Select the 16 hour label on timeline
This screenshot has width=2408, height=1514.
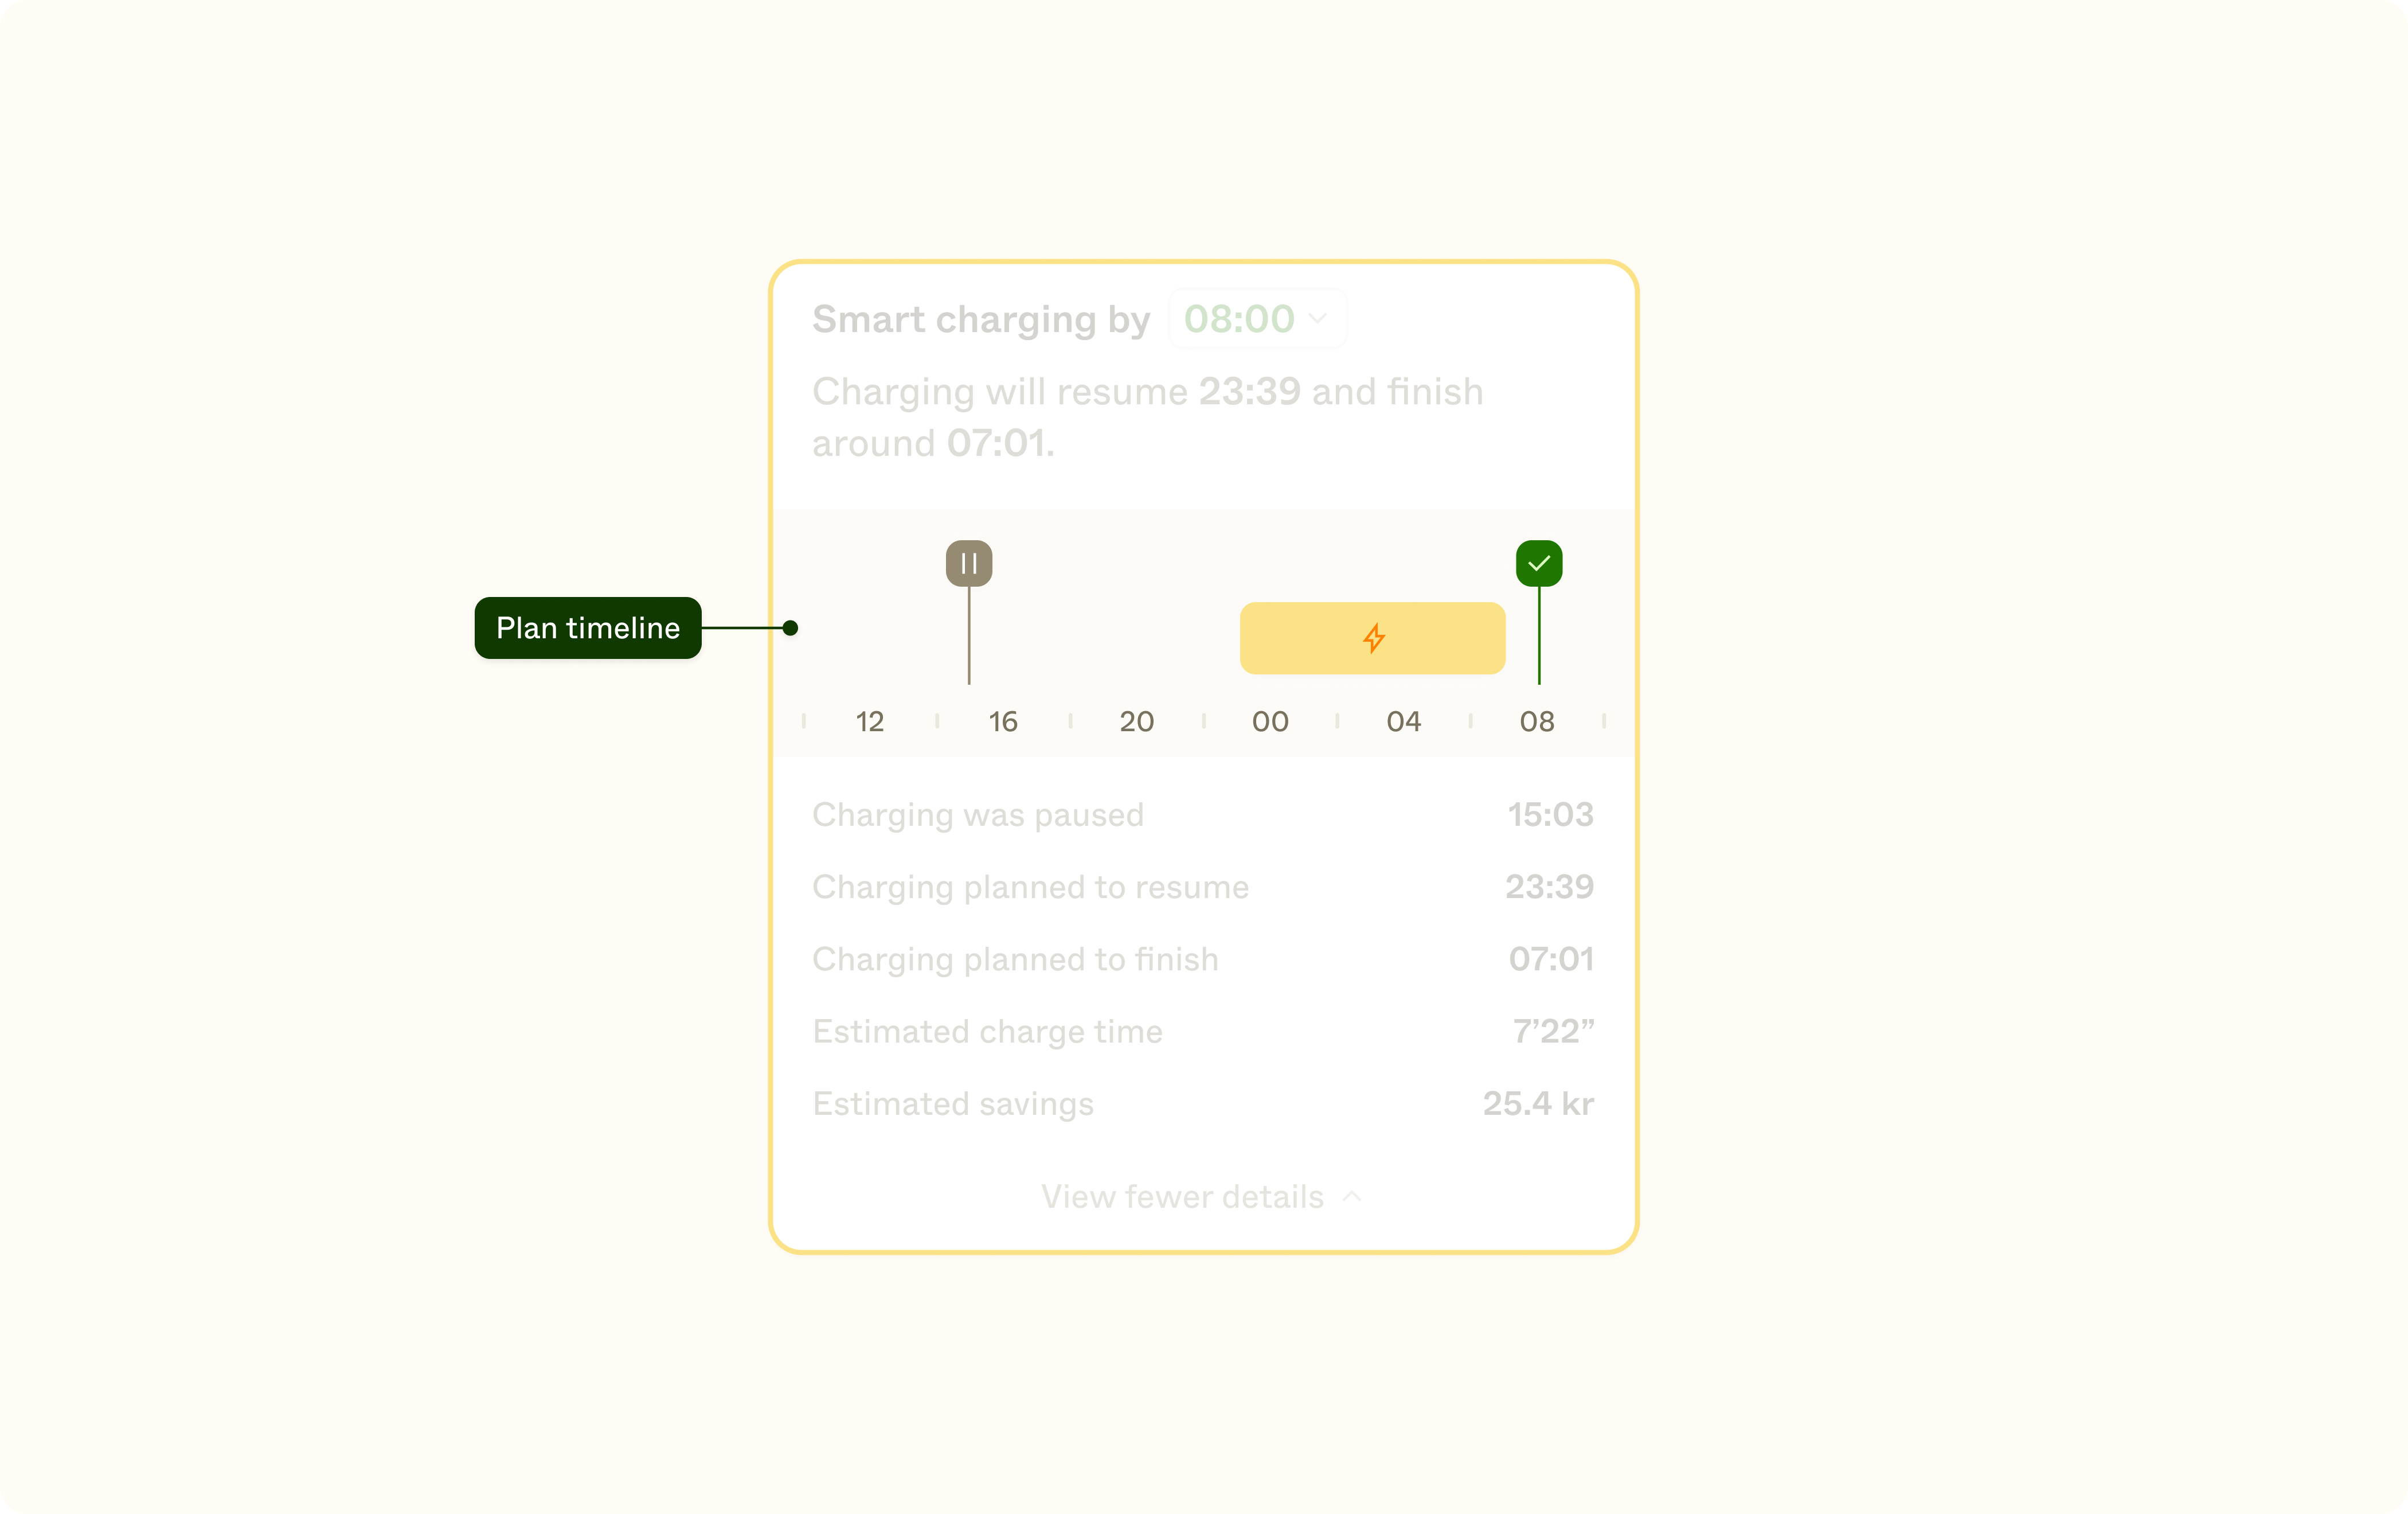pos(1002,721)
